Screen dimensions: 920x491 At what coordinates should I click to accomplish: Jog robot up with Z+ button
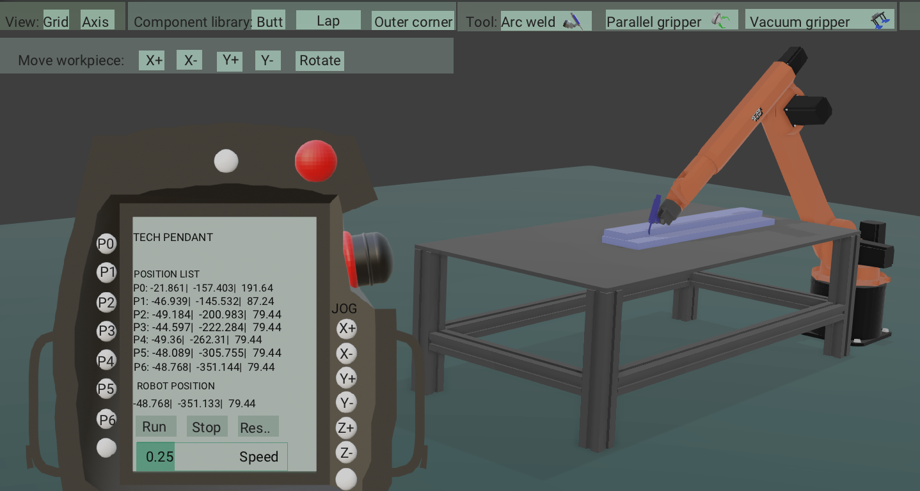[346, 428]
